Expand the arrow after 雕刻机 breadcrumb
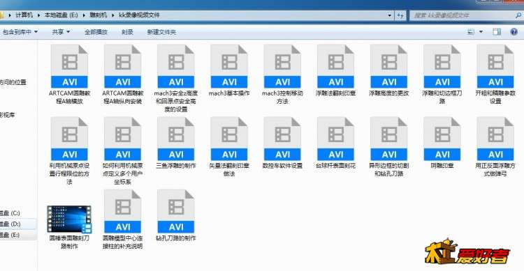524x271 pixels. pos(113,15)
